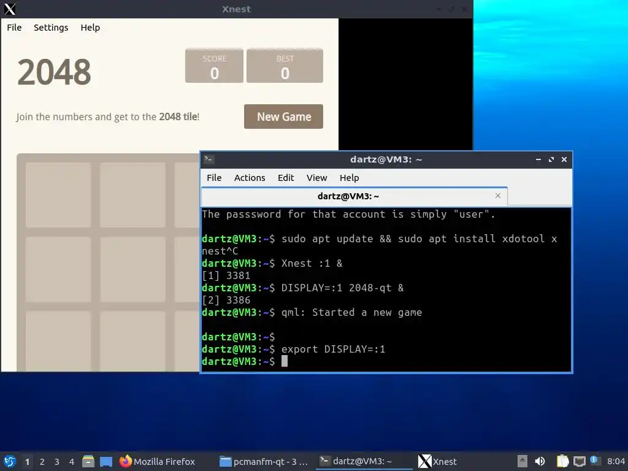Open the network status tray icon
The width and height of the screenshot is (628, 471).
579,461
